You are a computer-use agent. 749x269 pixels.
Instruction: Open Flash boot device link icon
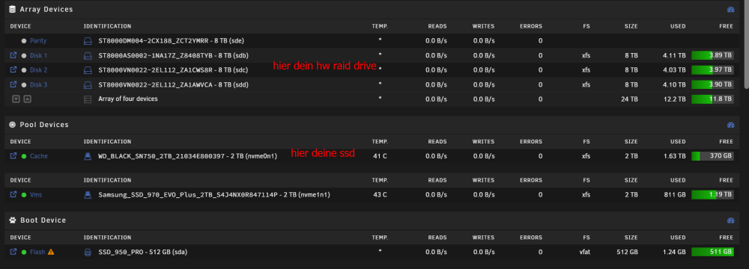13,251
